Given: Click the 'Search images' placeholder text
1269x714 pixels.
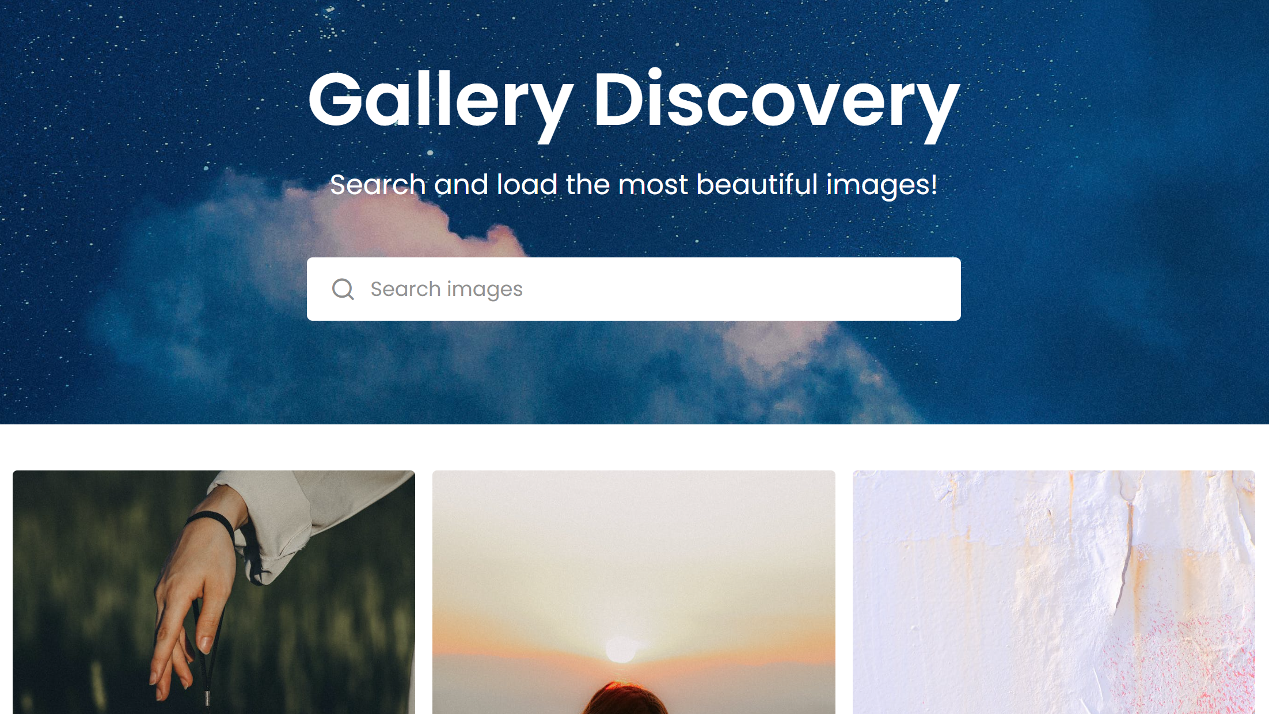Looking at the screenshot, I should pyautogui.click(x=446, y=289).
